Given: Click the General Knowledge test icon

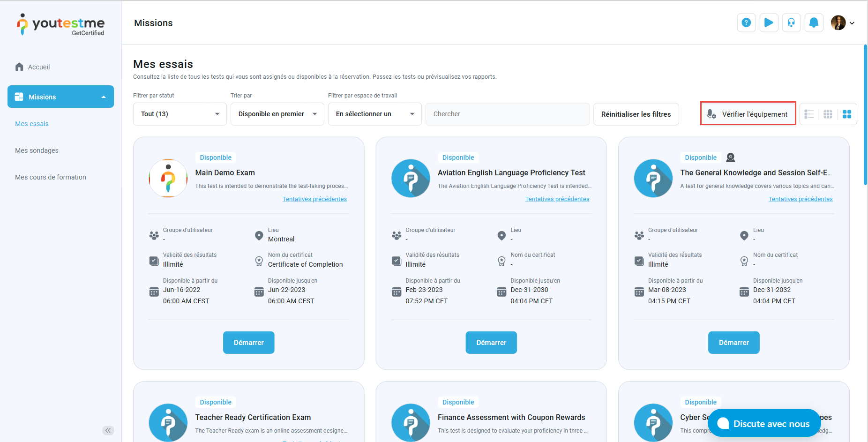Looking at the screenshot, I should [x=653, y=178].
